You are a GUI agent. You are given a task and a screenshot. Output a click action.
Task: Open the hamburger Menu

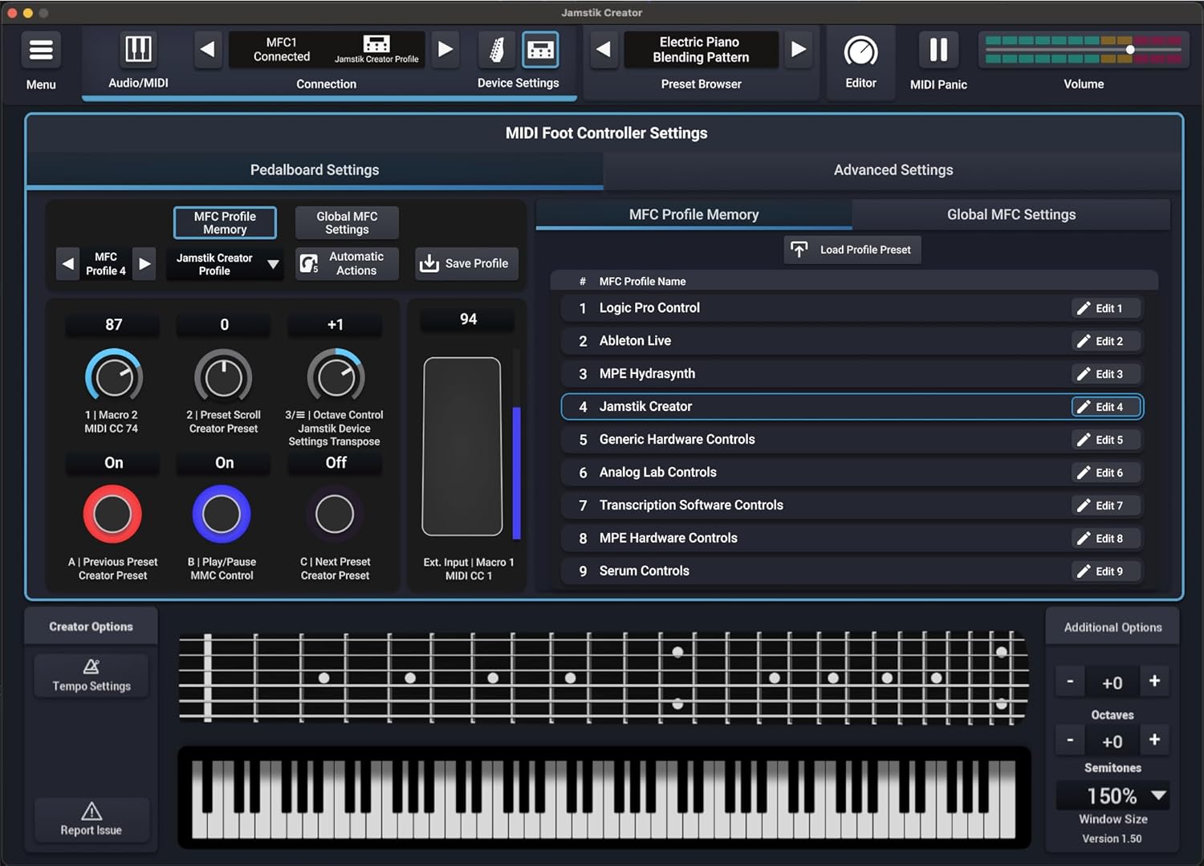click(x=41, y=49)
